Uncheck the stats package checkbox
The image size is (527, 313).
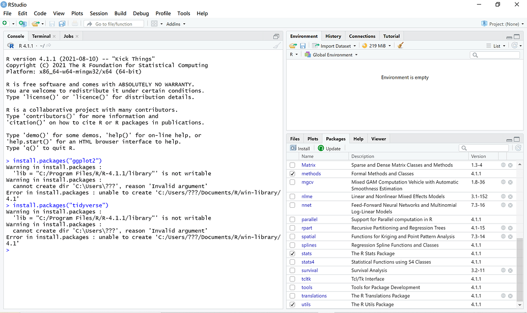[292, 253]
